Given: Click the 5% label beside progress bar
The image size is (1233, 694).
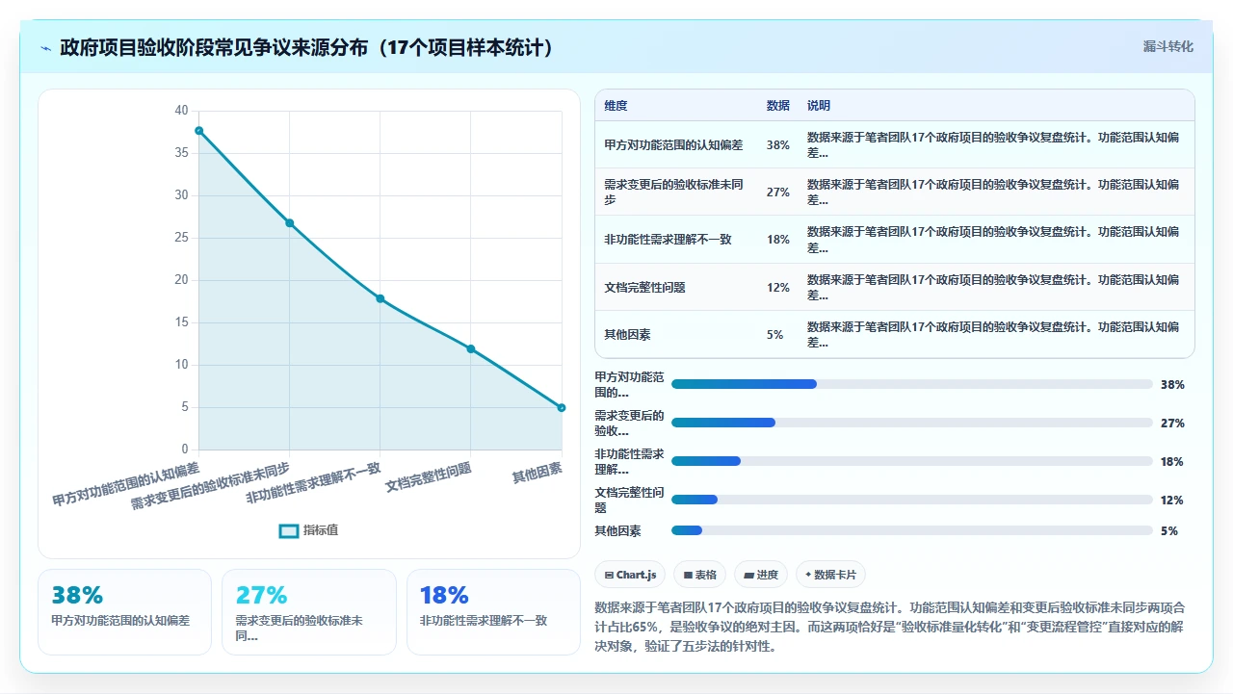Looking at the screenshot, I should pos(1168,531).
